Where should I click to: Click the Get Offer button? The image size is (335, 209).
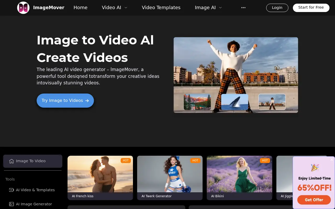(314, 200)
